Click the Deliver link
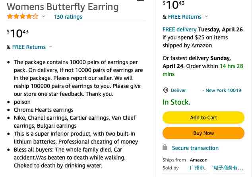 [x=178, y=90]
